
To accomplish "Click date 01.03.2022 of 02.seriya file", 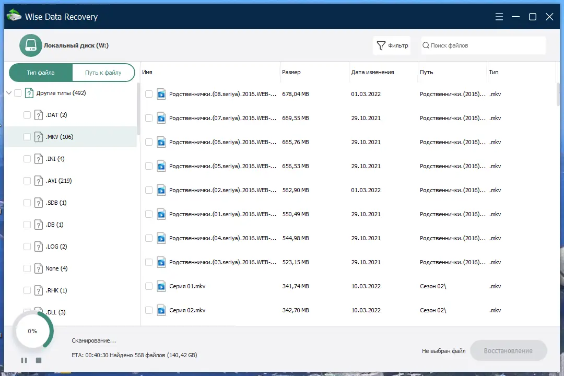I will (x=366, y=190).
